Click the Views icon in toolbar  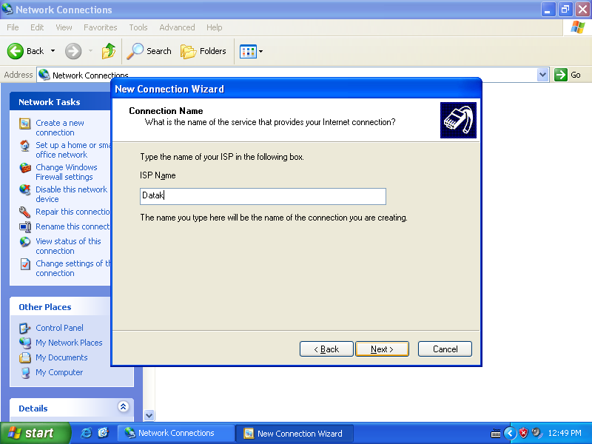pos(248,51)
